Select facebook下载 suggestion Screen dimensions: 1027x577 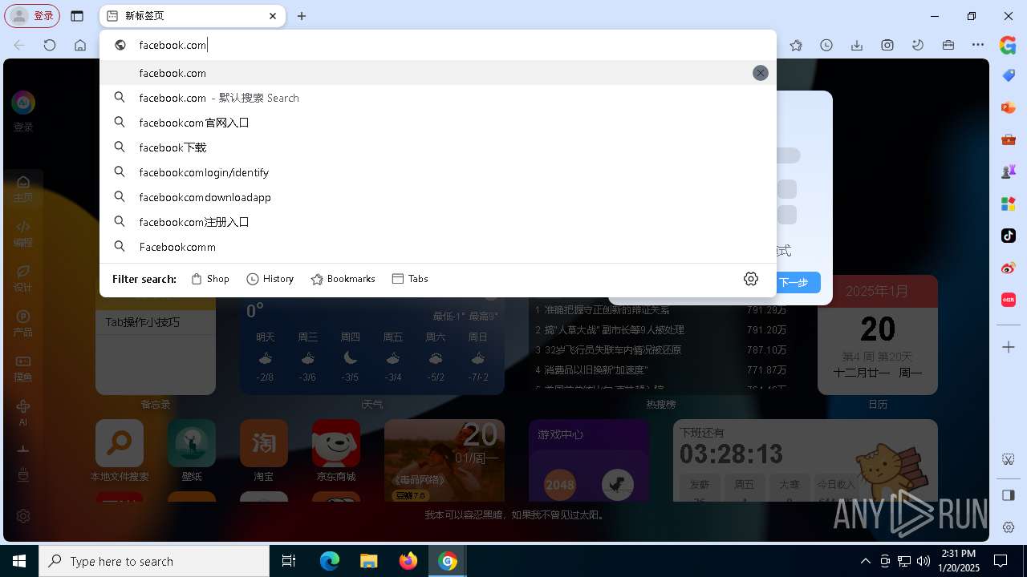click(x=438, y=147)
